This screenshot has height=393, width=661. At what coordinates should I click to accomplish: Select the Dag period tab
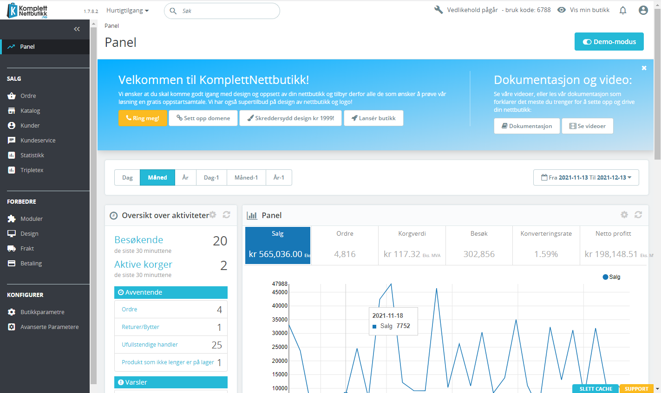click(127, 178)
